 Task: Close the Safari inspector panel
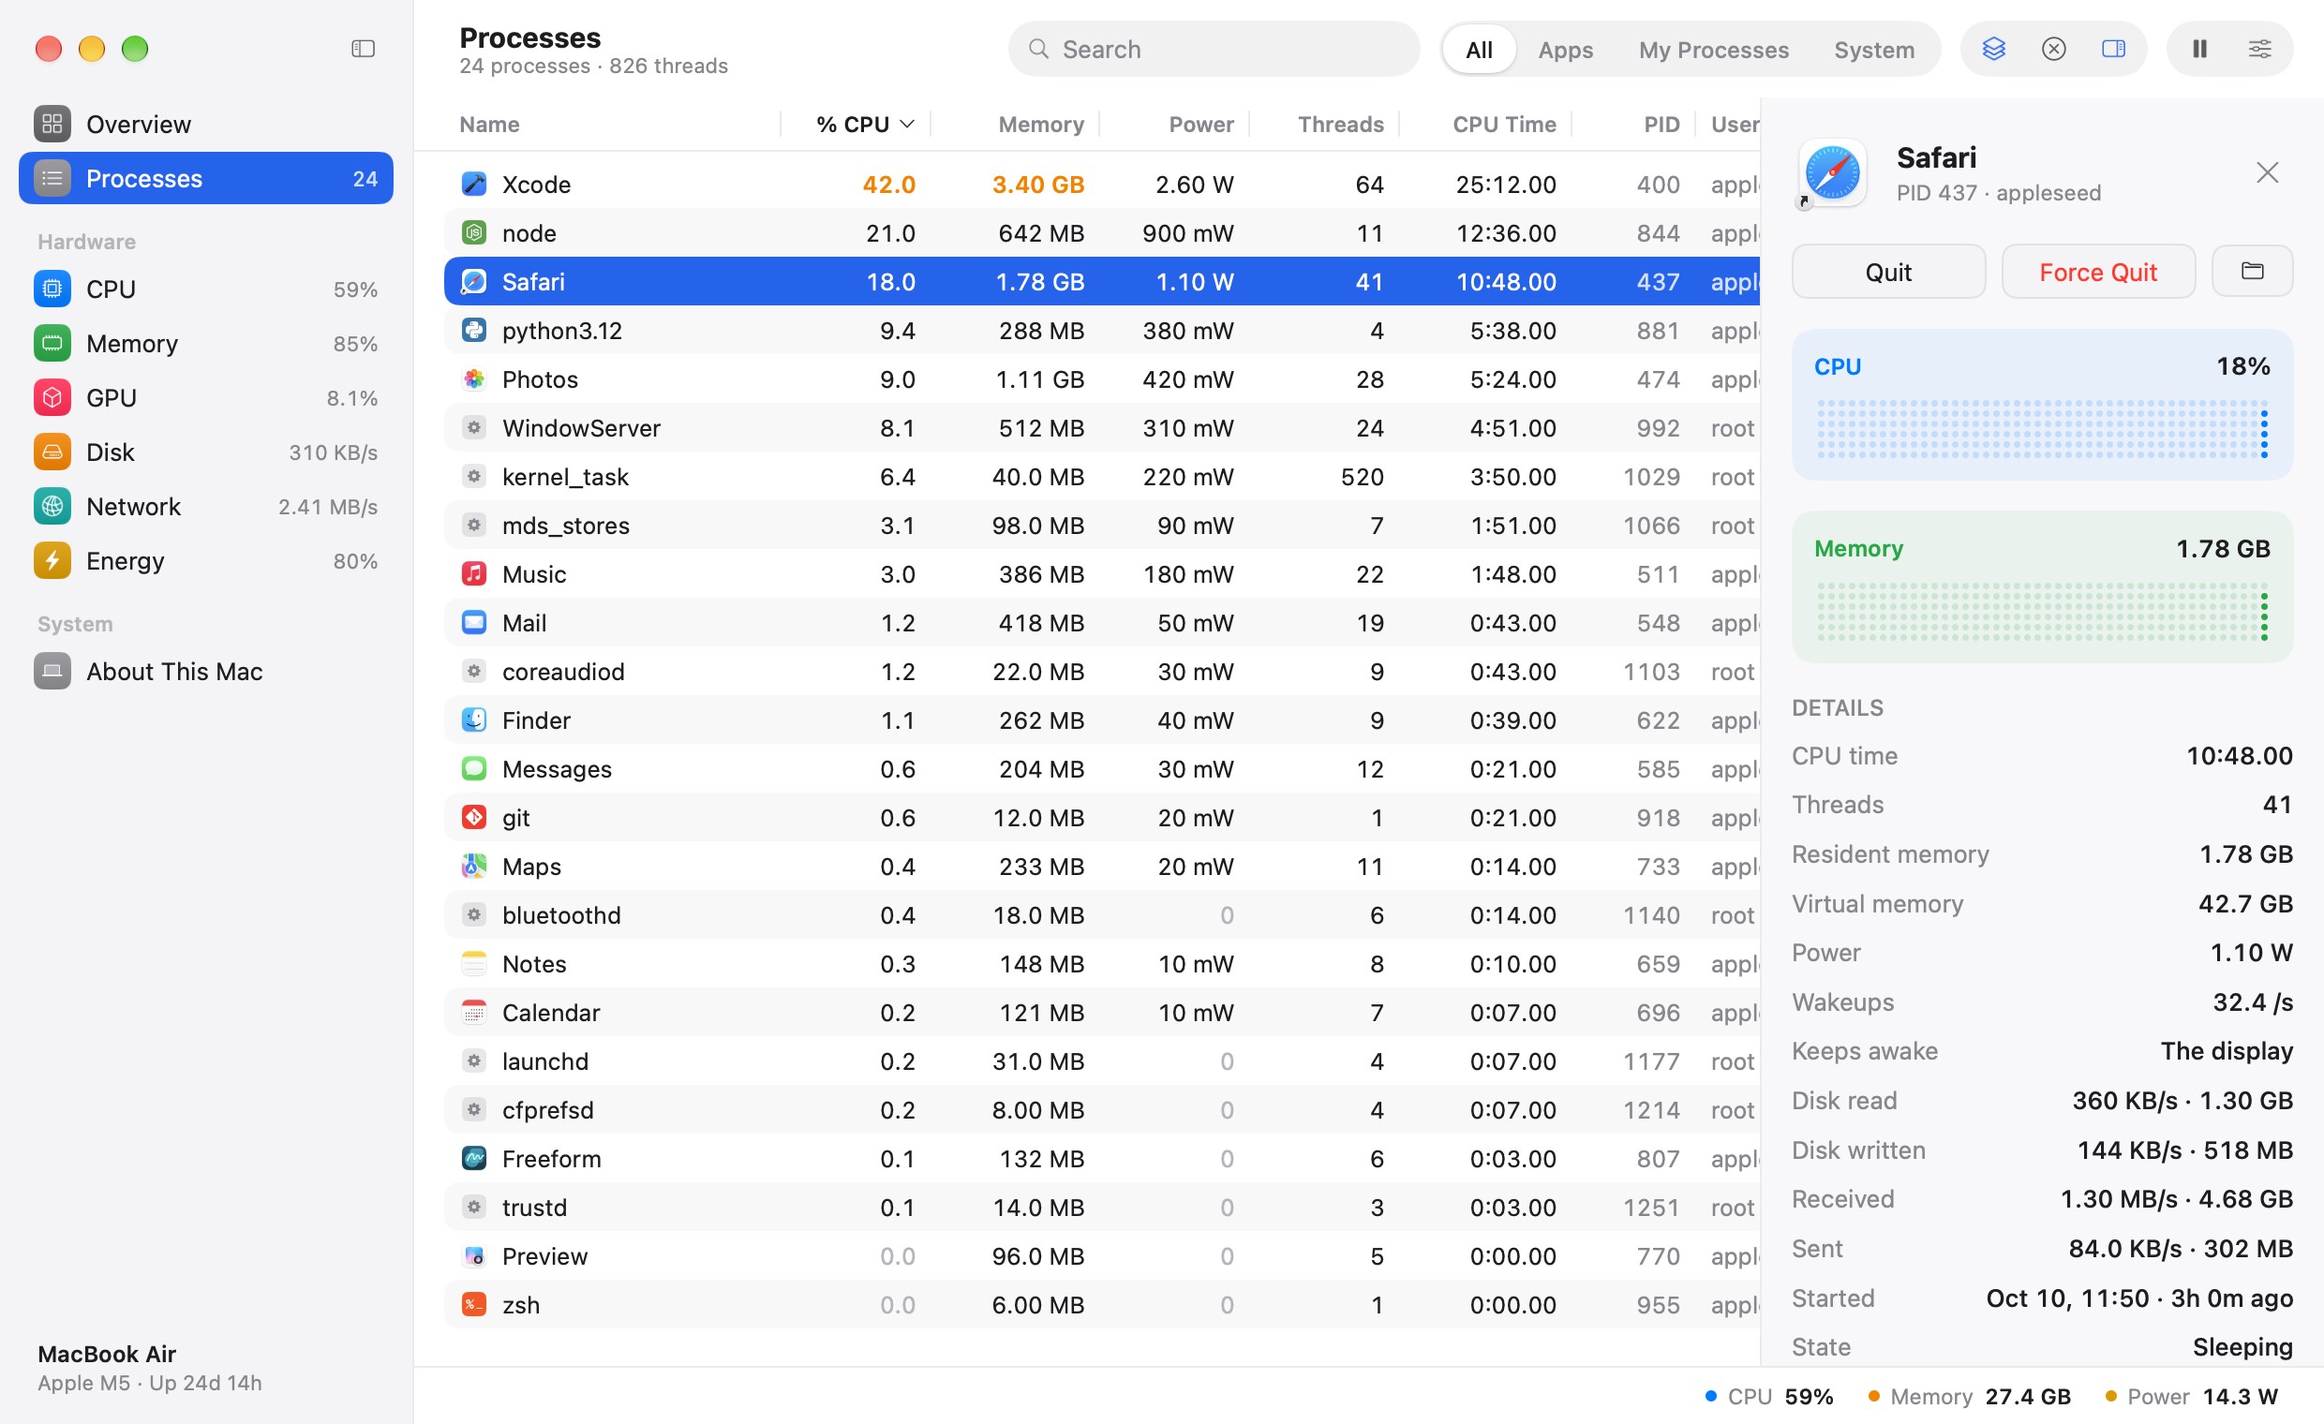pos(2268,172)
